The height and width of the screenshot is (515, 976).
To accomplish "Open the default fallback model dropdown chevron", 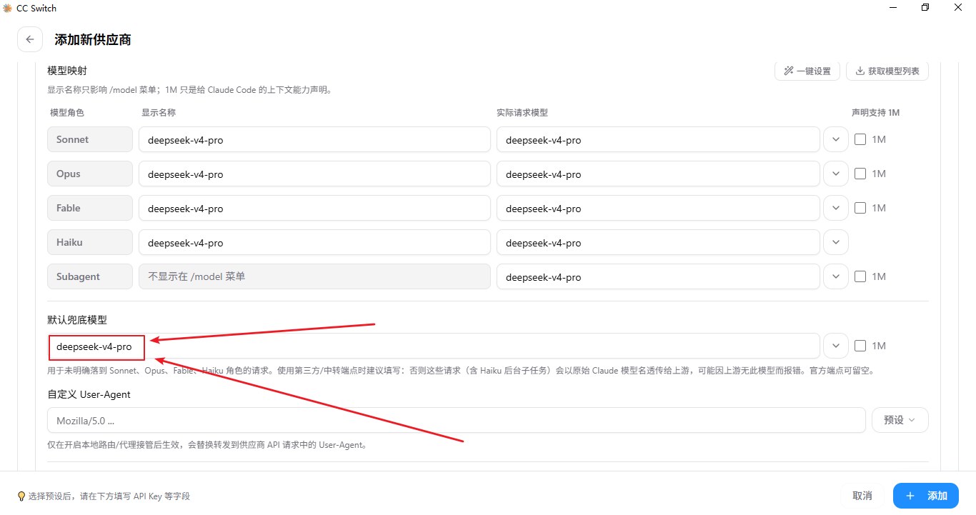I will pos(836,346).
